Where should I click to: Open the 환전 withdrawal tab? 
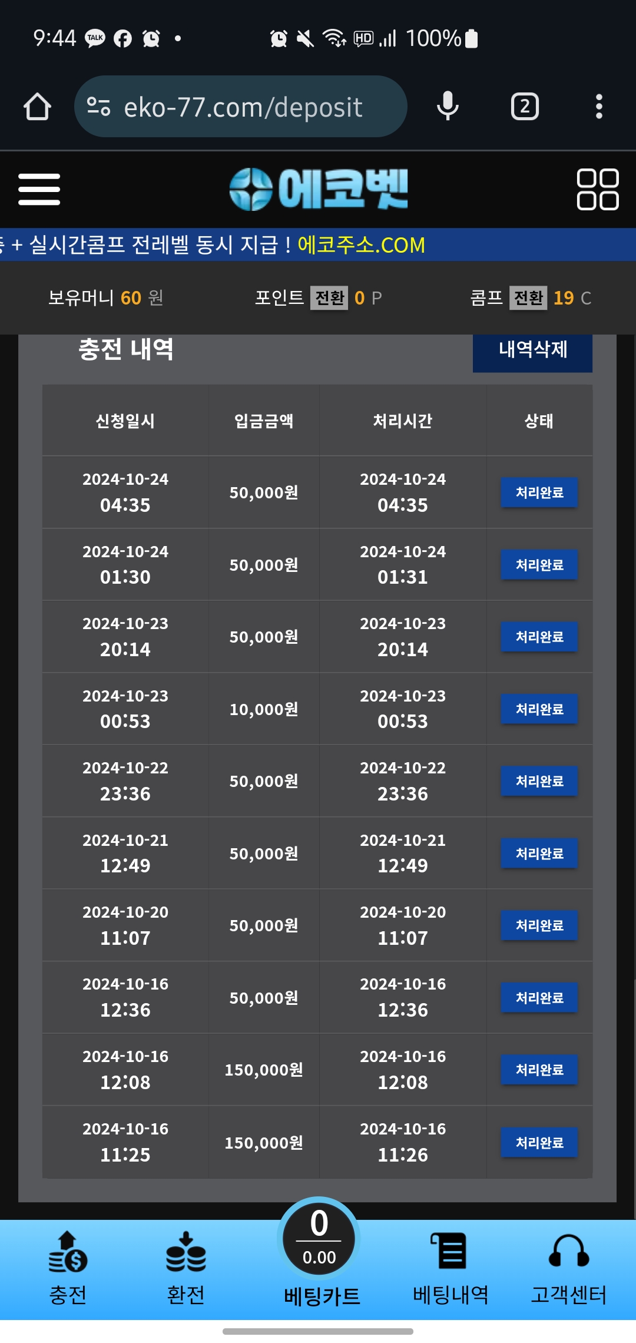click(x=185, y=1269)
